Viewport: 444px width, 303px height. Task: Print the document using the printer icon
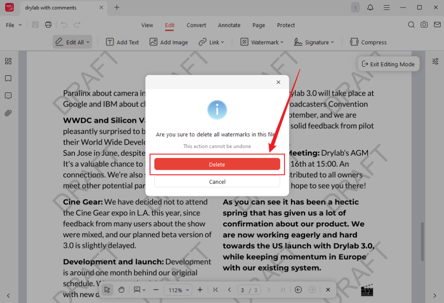[48, 25]
